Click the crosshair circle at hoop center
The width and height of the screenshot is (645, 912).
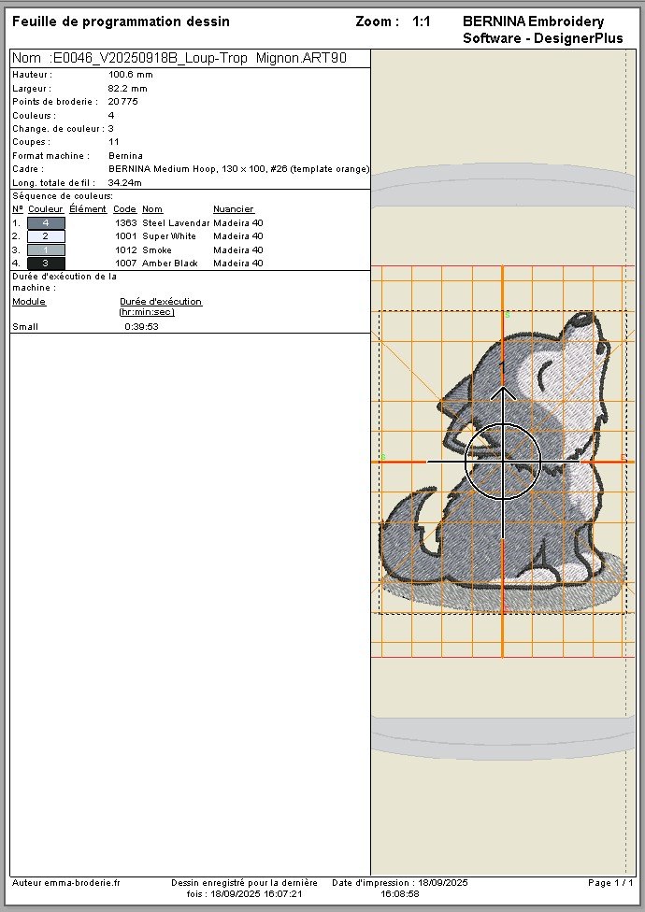coord(503,462)
